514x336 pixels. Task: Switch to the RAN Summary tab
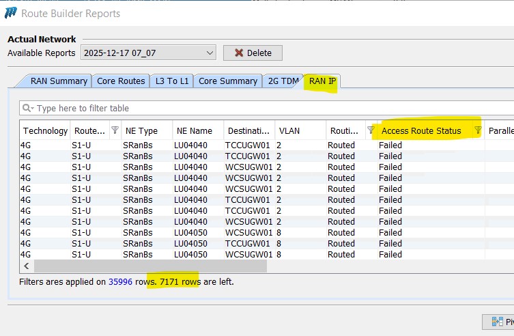tap(59, 81)
